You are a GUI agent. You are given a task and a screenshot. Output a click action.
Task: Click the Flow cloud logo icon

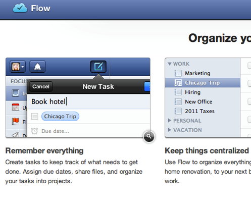pyautogui.click(x=20, y=8)
